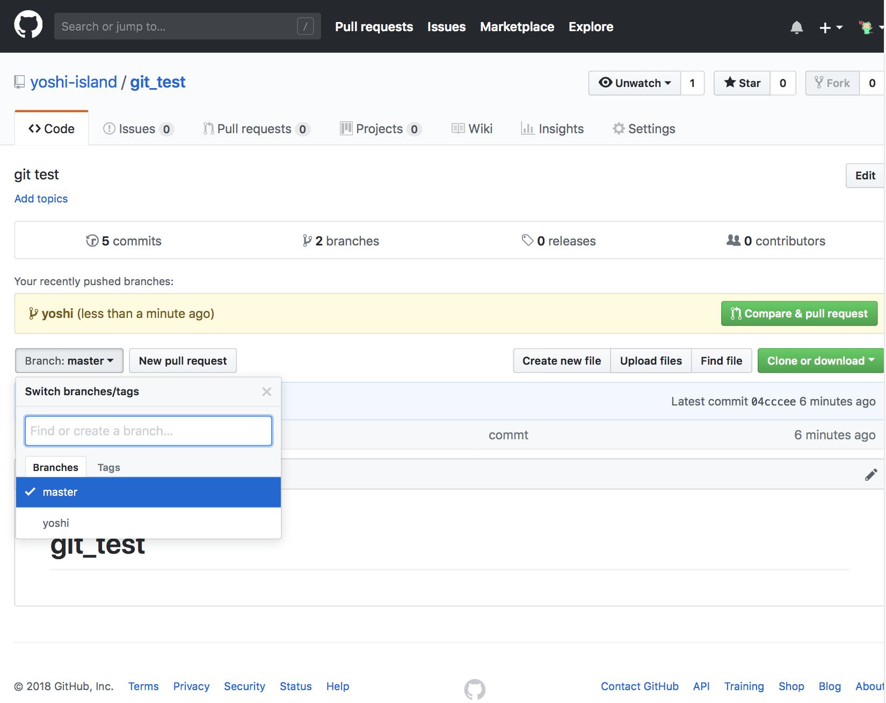Viewport: 886px width, 703px height.
Task: Click the repository book icon
Action: point(19,82)
